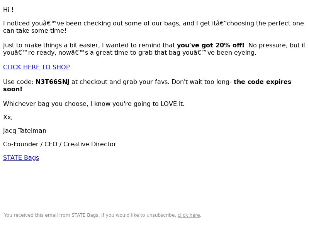309x231 pixels.
Task: Click "at checkout and grab your favs" text
Action: (x=121, y=82)
